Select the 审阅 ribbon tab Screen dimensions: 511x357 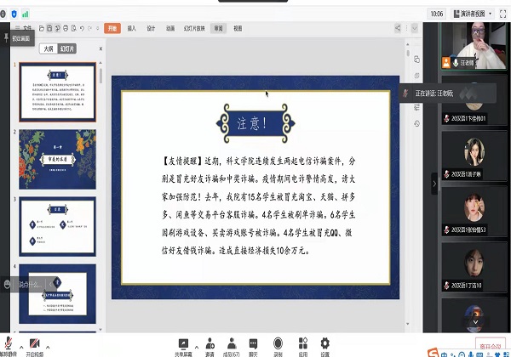pyautogui.click(x=218, y=28)
